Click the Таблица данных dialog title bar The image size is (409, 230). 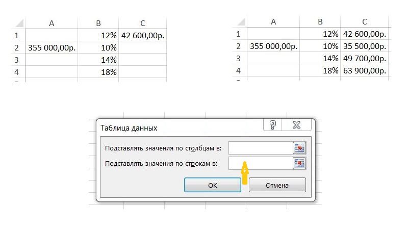(178, 127)
